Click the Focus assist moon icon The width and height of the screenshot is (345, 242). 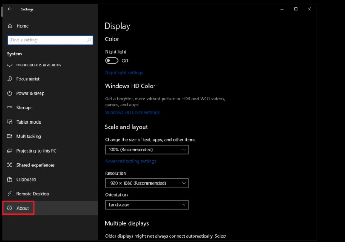(x=9, y=79)
